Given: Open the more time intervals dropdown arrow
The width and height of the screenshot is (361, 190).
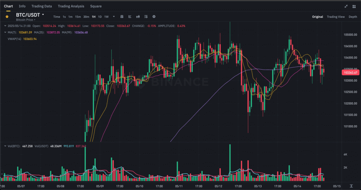Looking at the screenshot, I should coord(114,17).
